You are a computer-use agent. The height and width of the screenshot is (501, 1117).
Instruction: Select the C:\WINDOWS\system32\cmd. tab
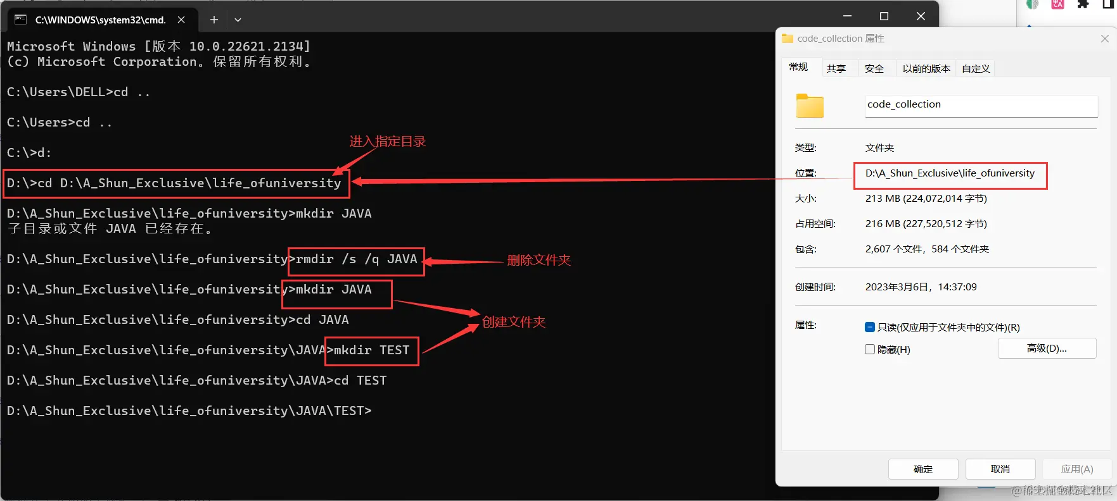101,20
